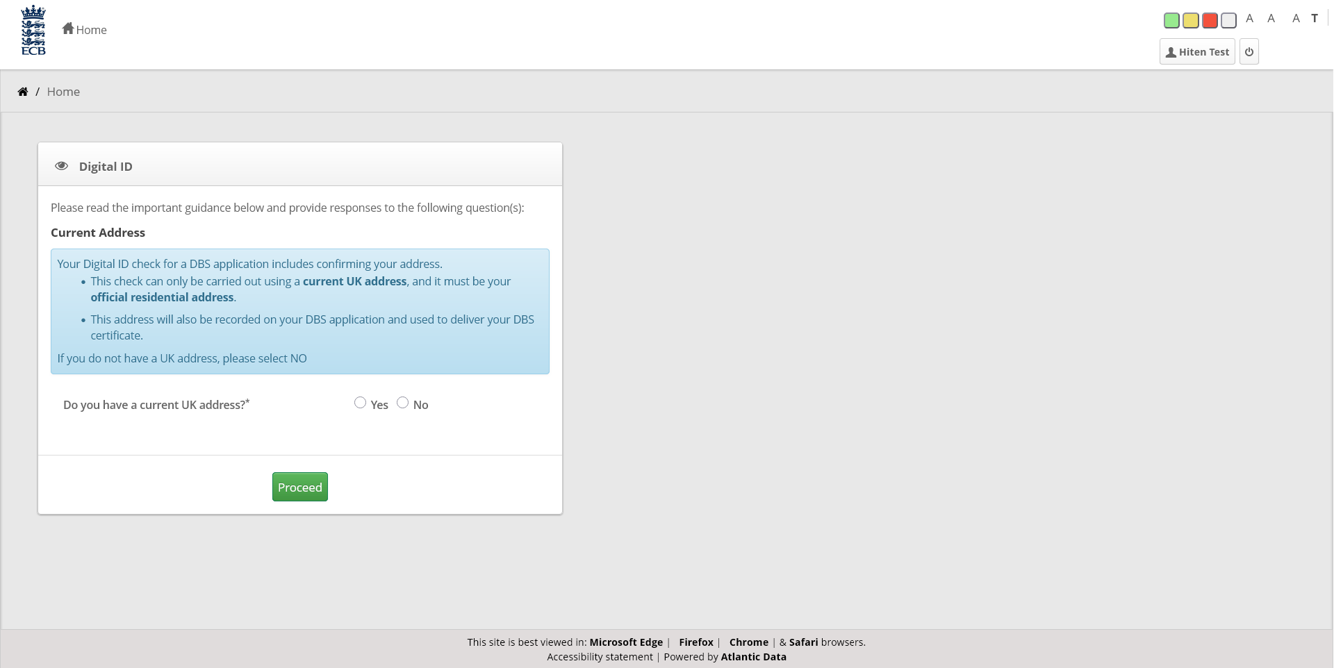Click the Home text in the breadcrumb
Image resolution: width=1334 pixels, height=668 pixels.
tap(63, 92)
